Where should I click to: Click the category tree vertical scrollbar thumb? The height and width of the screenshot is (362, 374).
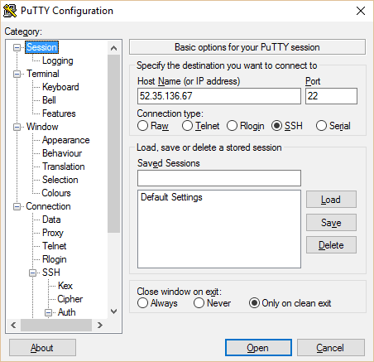113,144
